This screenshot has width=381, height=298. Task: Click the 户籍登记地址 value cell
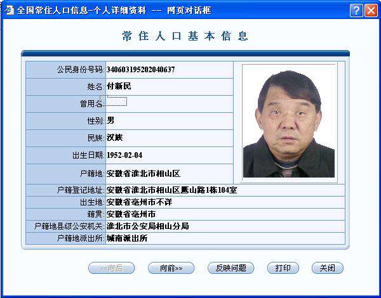point(225,190)
